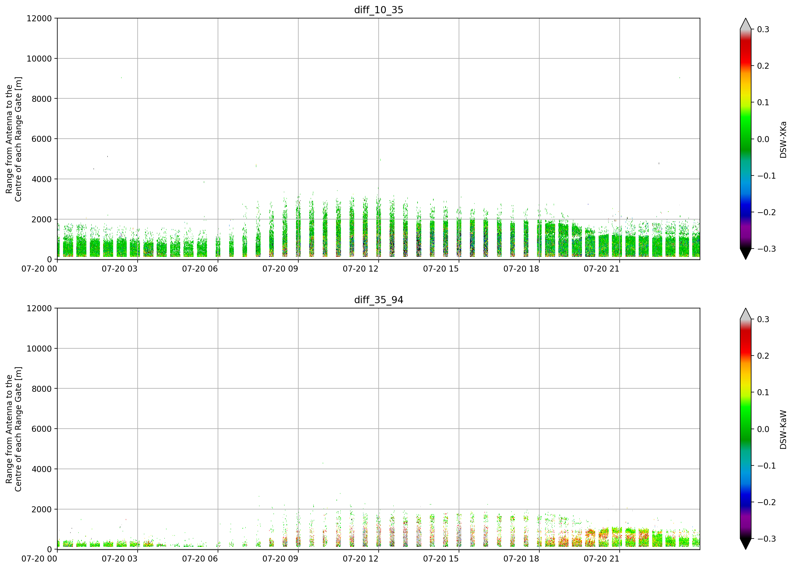793x569 pixels.
Task: Click the 10000 tick on diff_35_94 y-axis
Action: pyautogui.click(x=39, y=349)
